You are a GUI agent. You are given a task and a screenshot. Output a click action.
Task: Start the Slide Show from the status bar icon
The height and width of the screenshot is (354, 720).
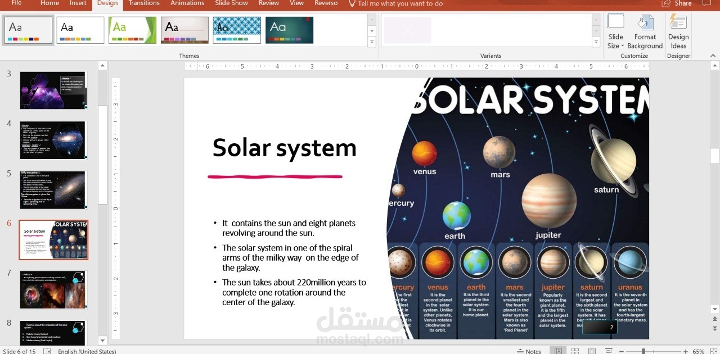(609, 351)
